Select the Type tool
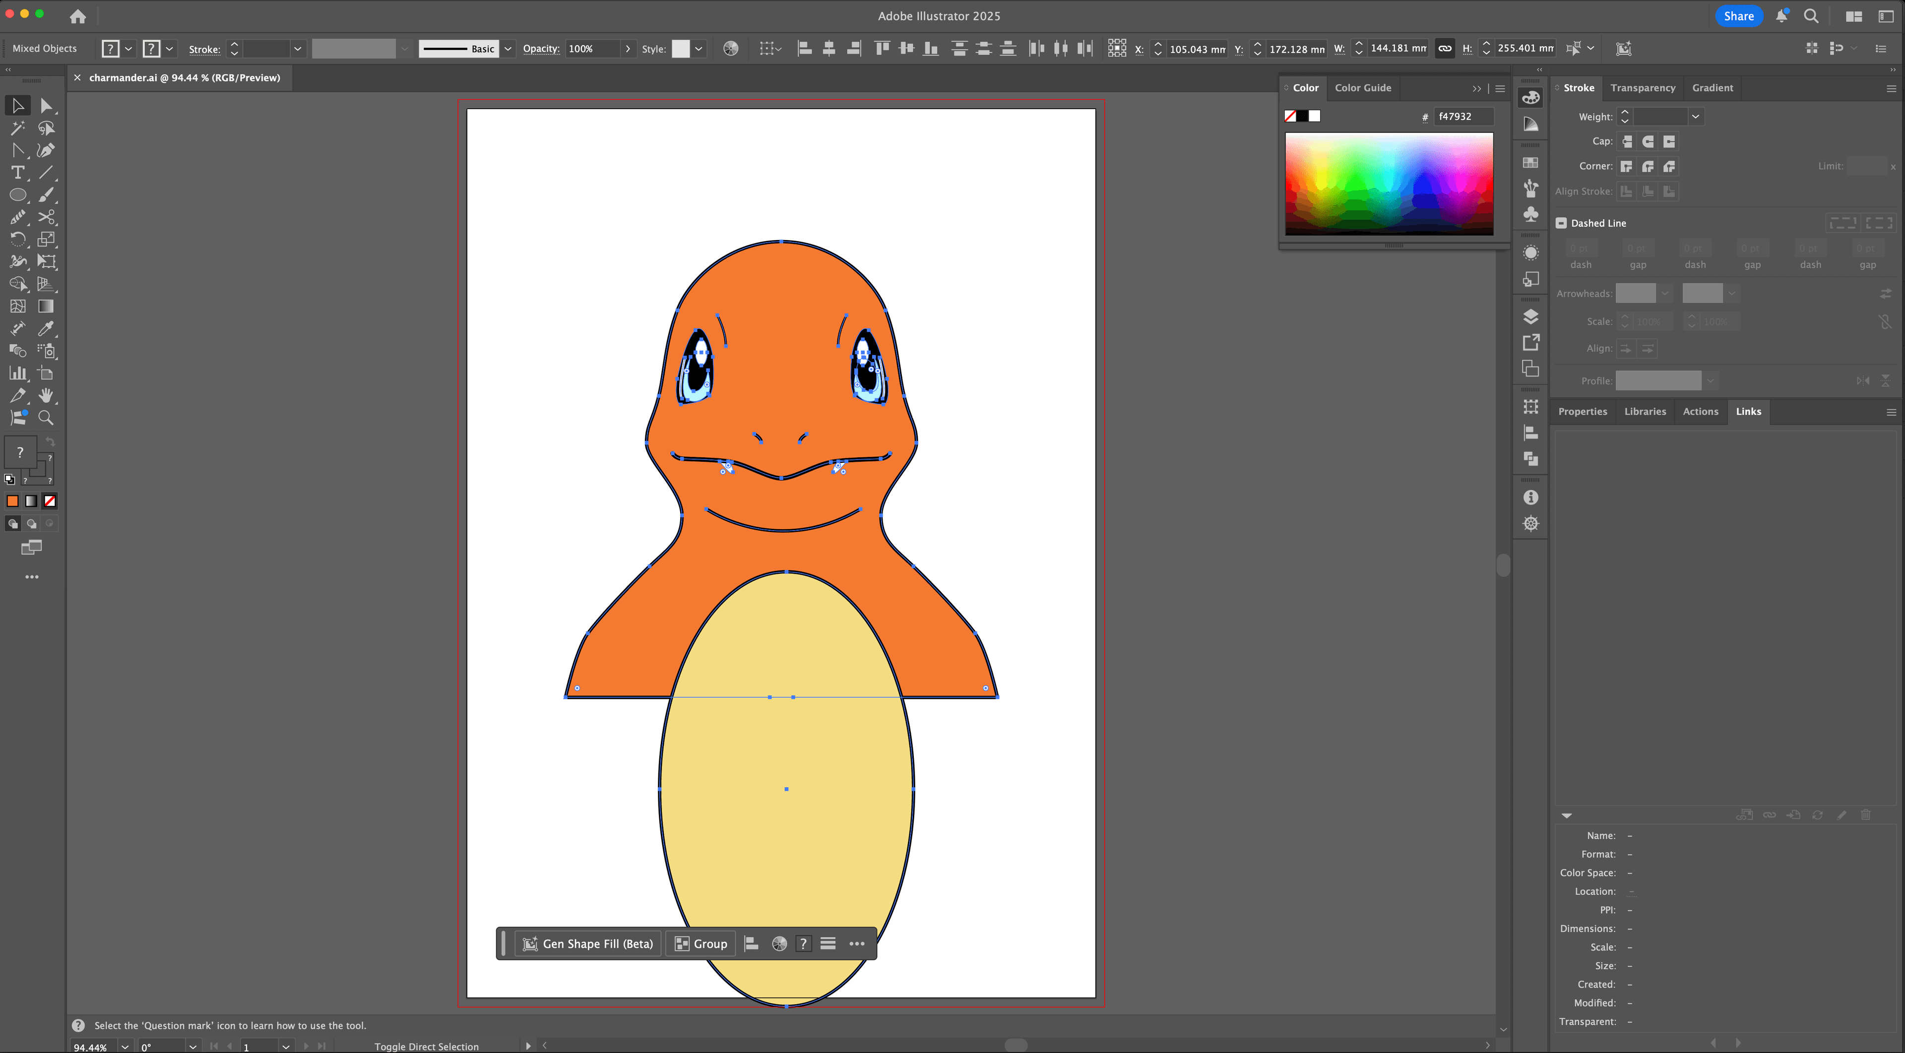This screenshot has width=1905, height=1053. click(x=18, y=172)
